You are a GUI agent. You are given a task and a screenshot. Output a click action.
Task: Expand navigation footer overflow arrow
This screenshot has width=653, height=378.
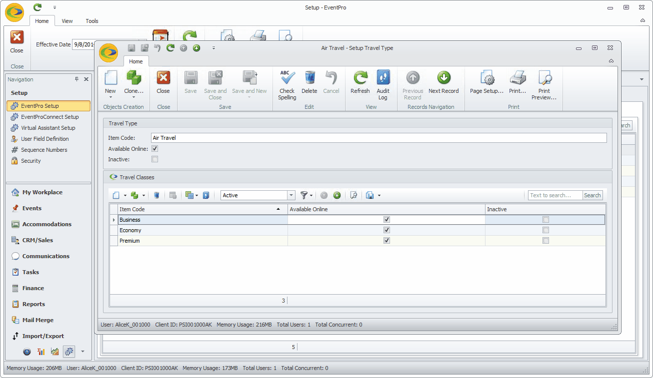tap(83, 352)
